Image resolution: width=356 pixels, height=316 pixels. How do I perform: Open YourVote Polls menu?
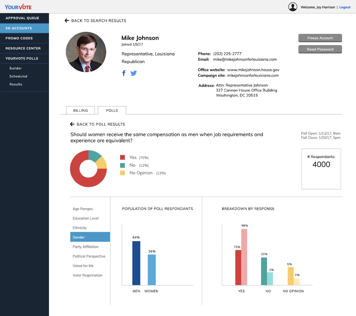tap(24, 58)
